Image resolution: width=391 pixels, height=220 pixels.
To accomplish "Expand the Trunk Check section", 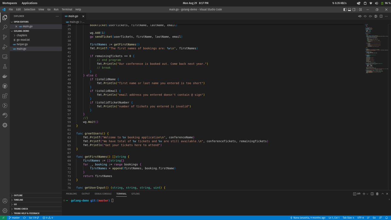I will pyautogui.click(x=36, y=209).
